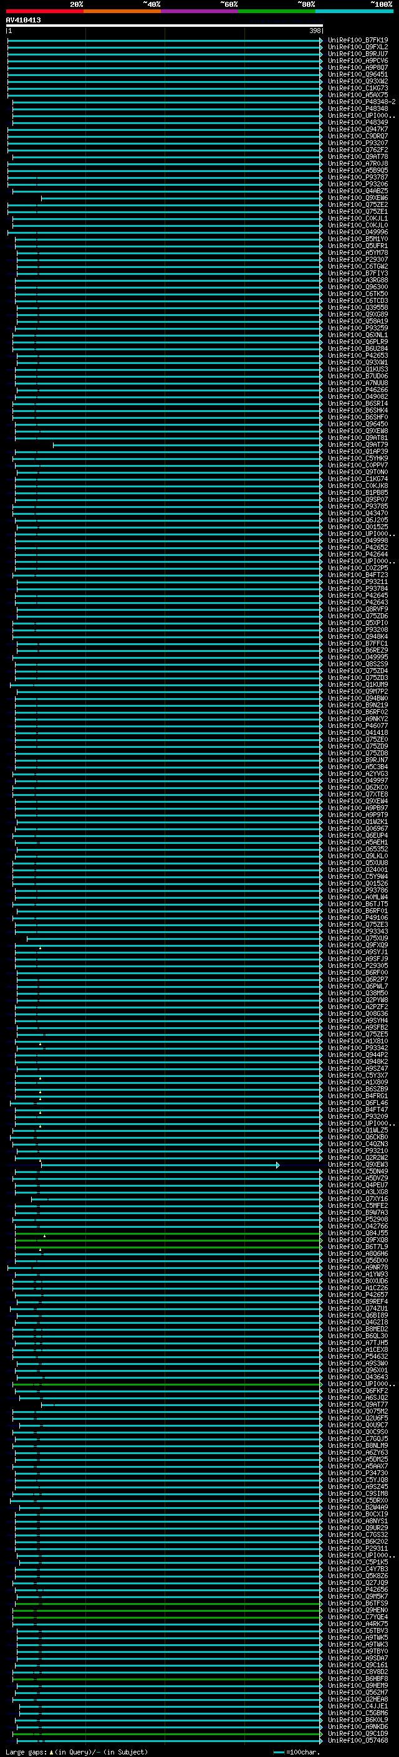Click UniRef100_Q6ZKC0 label
This screenshot has width=399, height=1757.
pyautogui.click(x=358, y=788)
